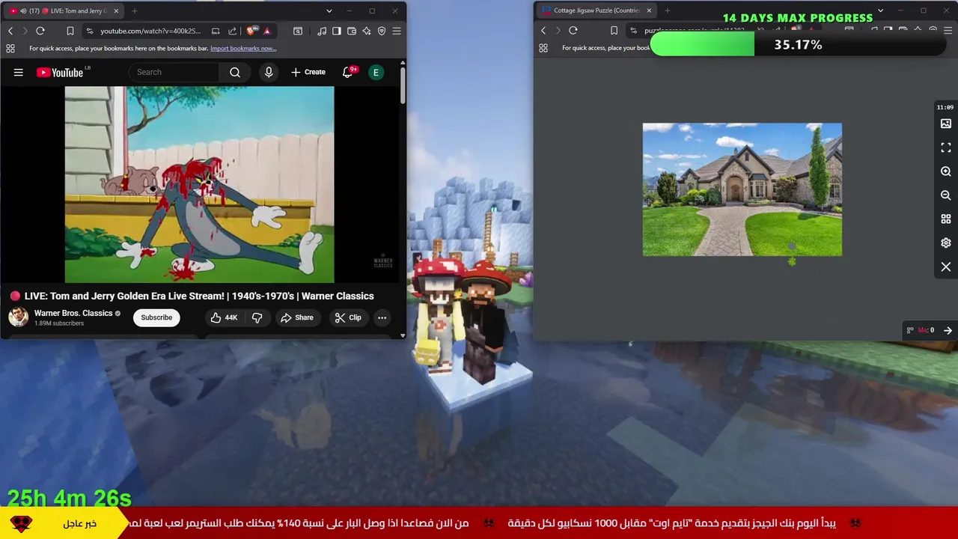Open the tab search dropdown in puzzle window
958x539 pixels.
coord(880,10)
